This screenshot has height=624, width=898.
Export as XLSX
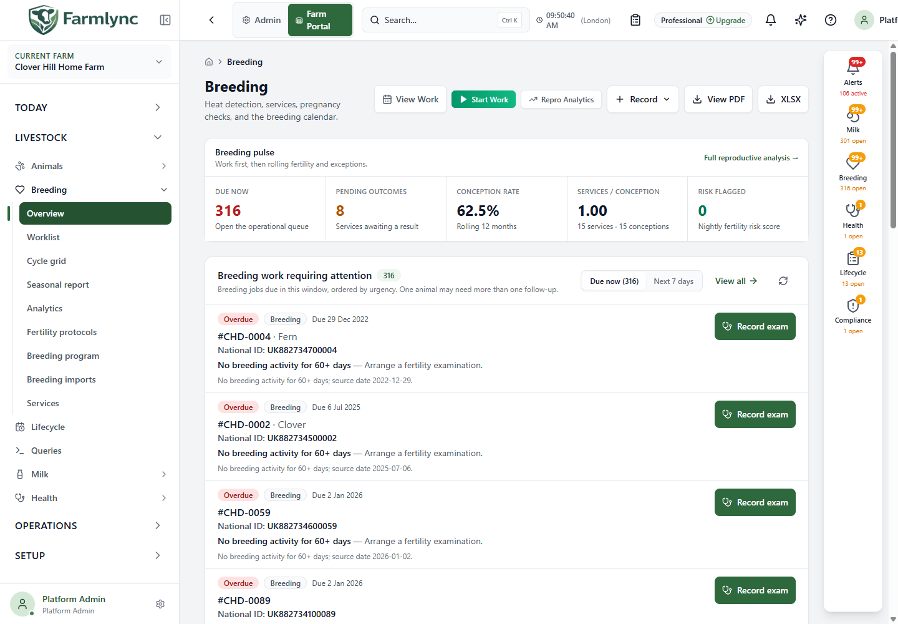783,99
